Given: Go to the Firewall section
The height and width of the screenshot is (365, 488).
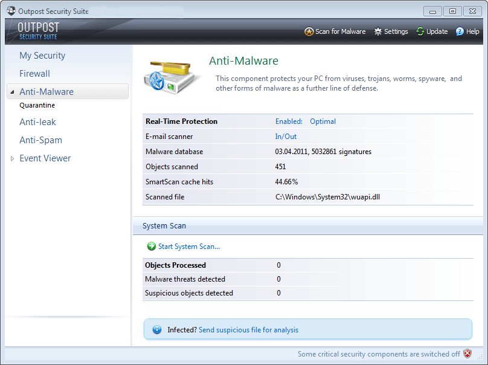Looking at the screenshot, I should [34, 74].
